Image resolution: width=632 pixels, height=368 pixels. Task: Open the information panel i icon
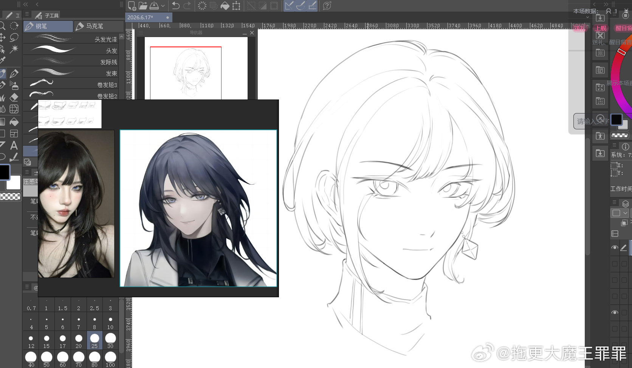point(626,146)
